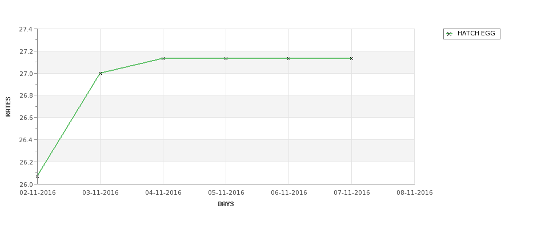This screenshot has width=557, height=245.
Task: Pick the last marker on 07-11-2016
Action: (352, 58)
